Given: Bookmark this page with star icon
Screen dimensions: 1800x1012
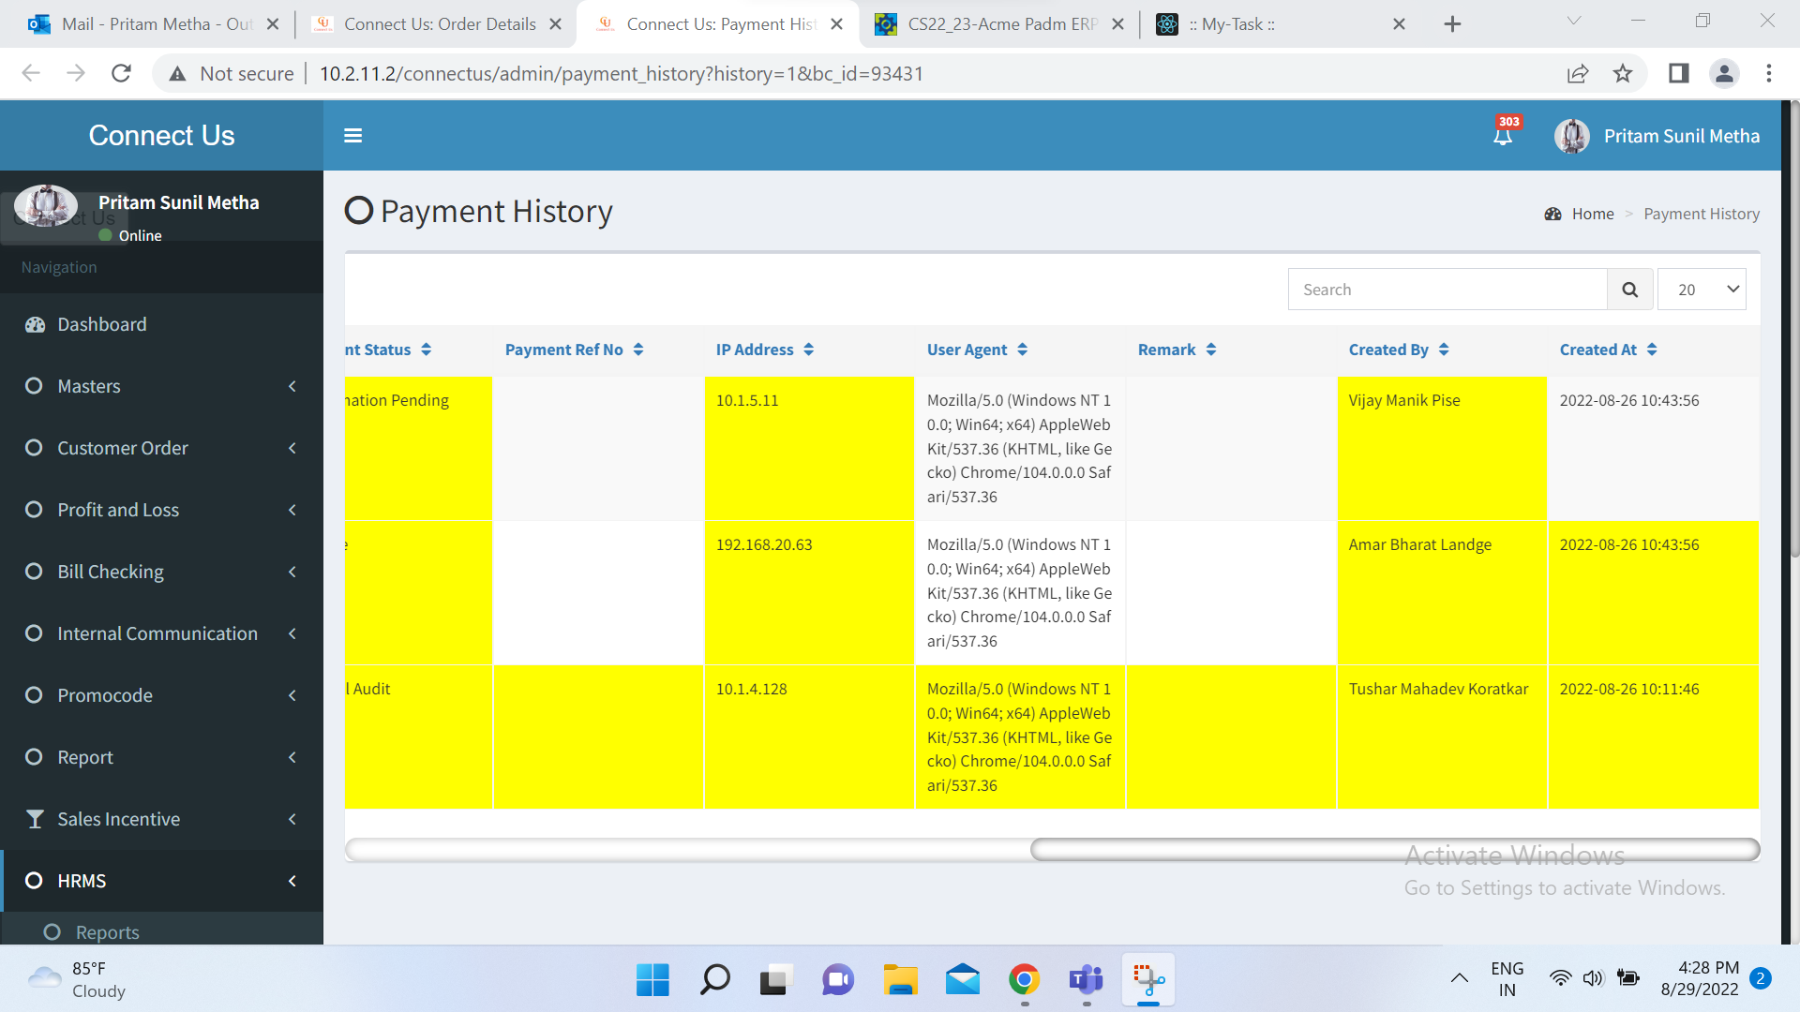Looking at the screenshot, I should (x=1623, y=73).
